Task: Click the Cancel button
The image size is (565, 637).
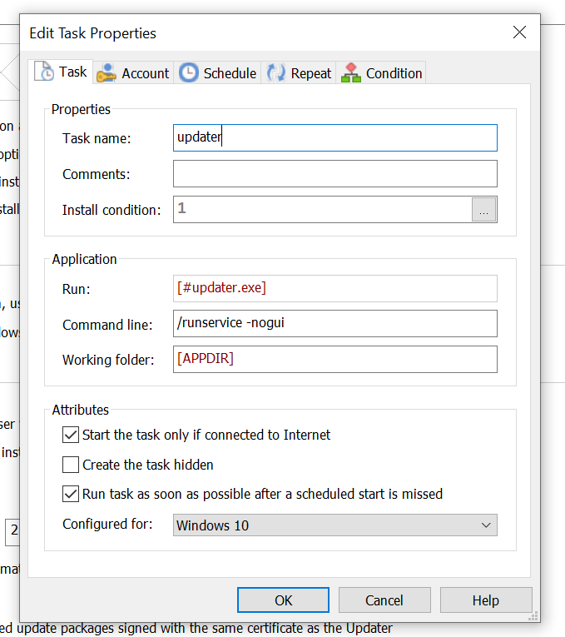Action: [x=384, y=600]
